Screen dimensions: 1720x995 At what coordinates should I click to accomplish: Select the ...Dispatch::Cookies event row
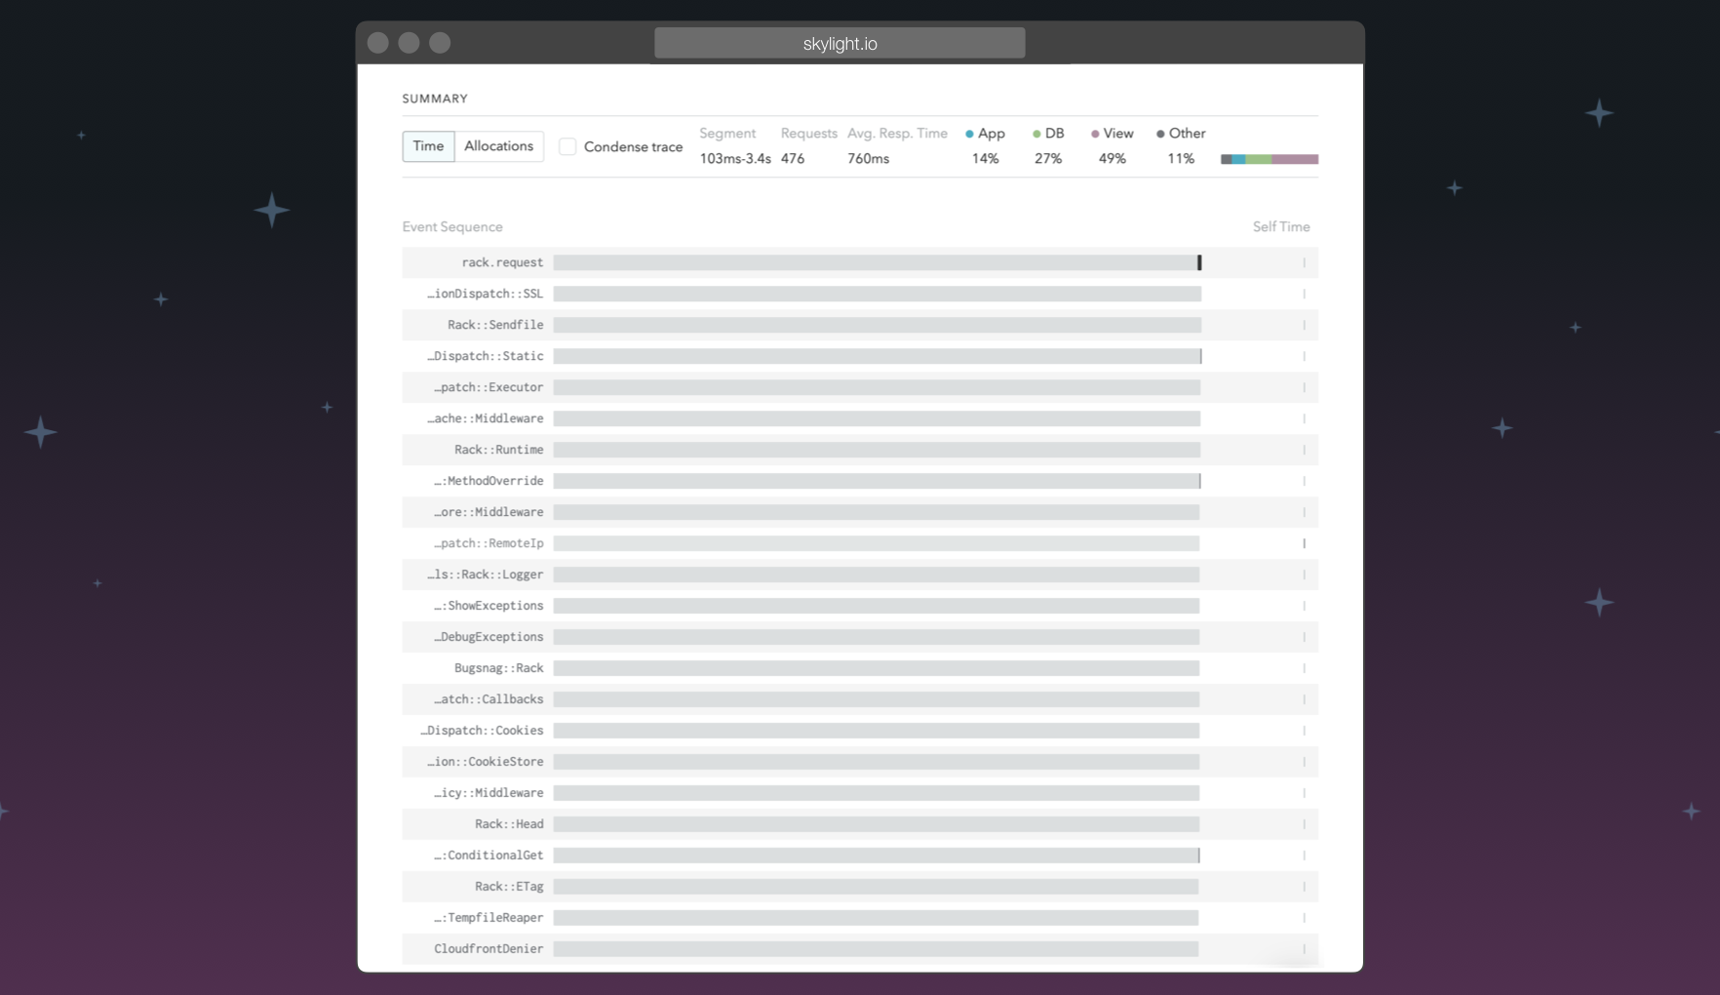pos(860,731)
